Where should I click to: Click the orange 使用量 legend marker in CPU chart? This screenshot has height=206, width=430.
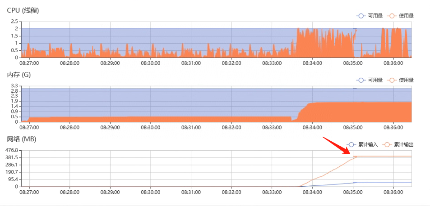(x=391, y=16)
